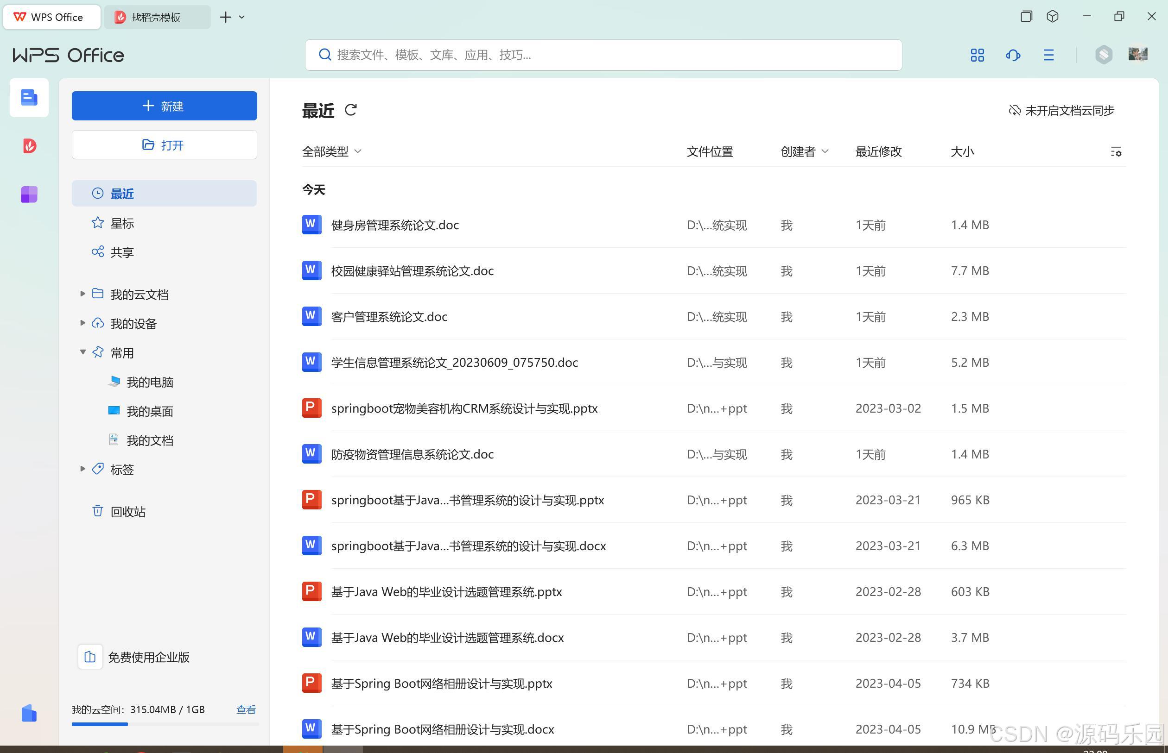Viewport: 1168px width, 753px height.
Task: Click the 新建 button
Action: pyautogui.click(x=164, y=106)
